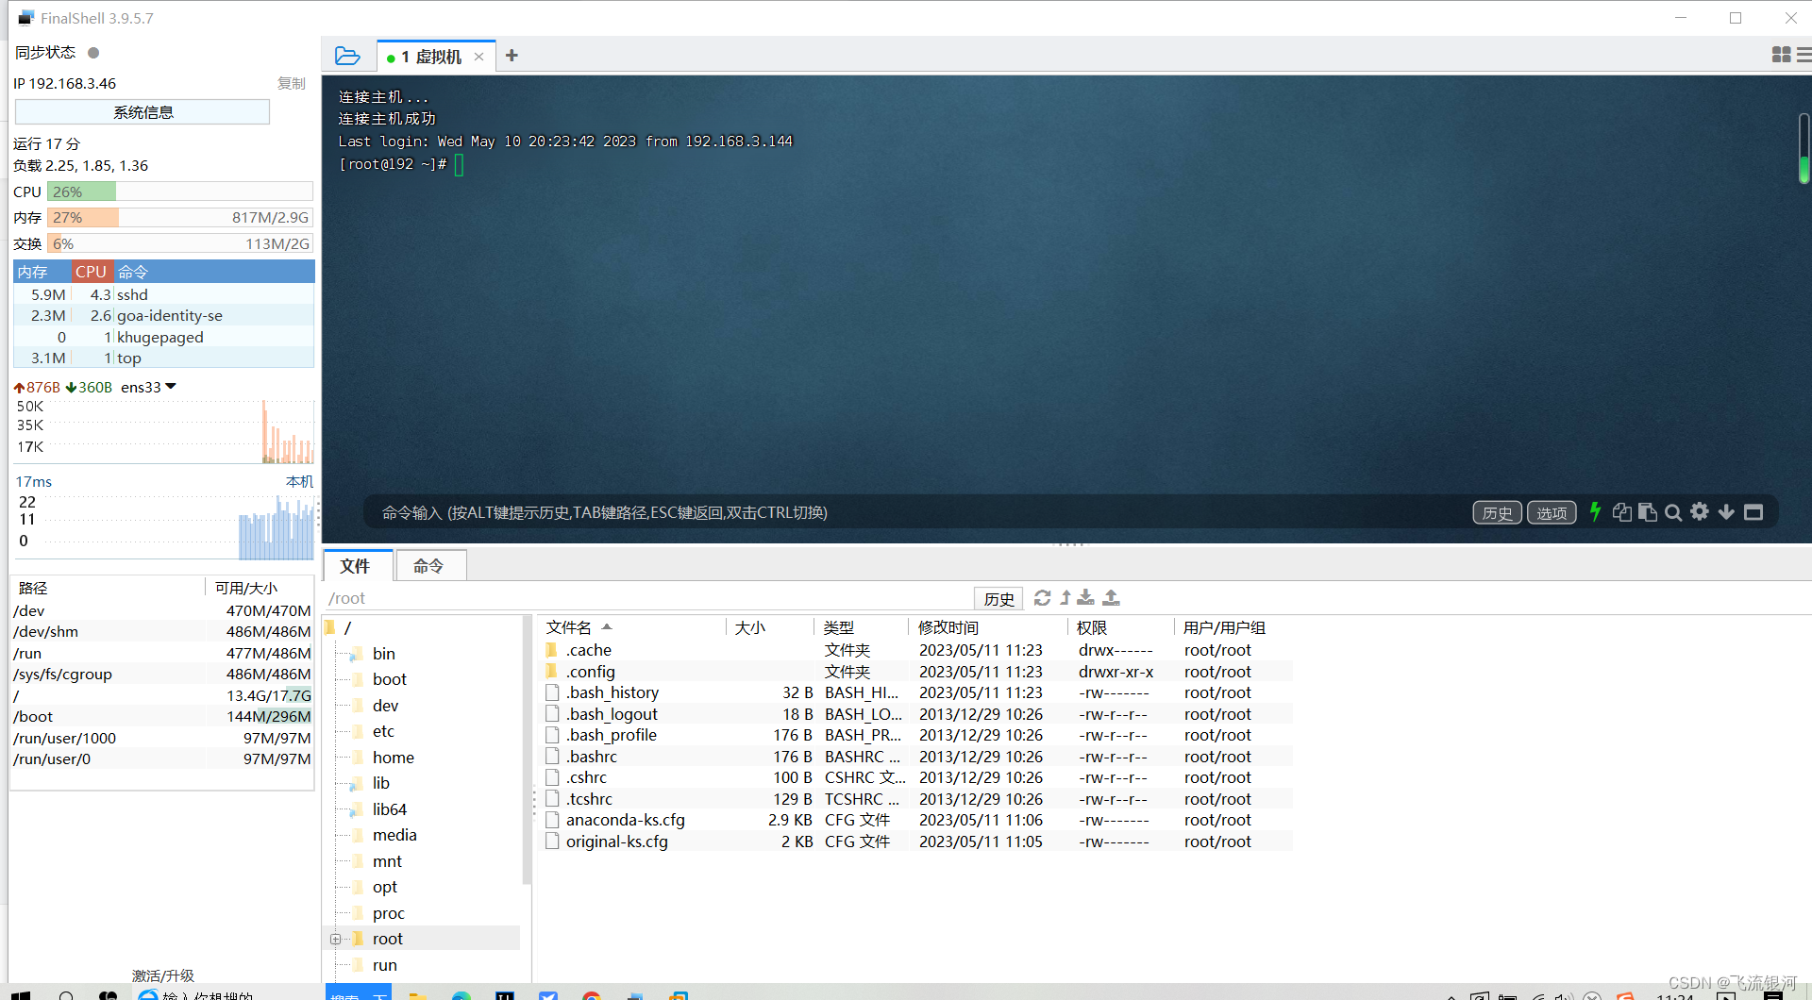Open the hamburger menu icon top right

(x=1804, y=55)
